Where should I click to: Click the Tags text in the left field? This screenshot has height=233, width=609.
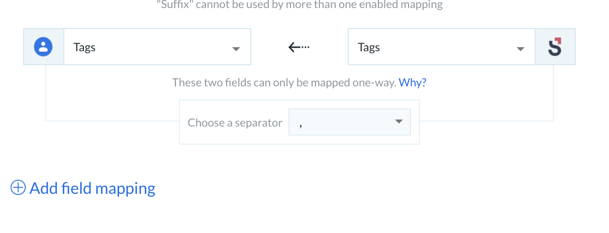click(x=84, y=47)
